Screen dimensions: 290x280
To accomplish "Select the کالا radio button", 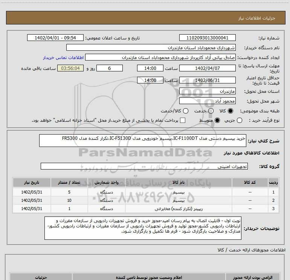I will pyautogui.click(x=230, y=111).
